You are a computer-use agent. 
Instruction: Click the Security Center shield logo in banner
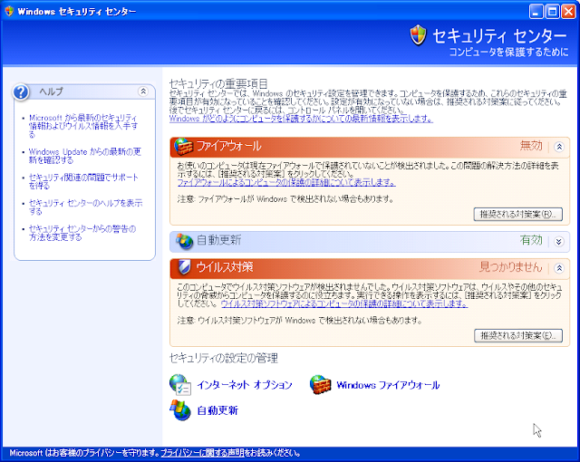coord(419,35)
